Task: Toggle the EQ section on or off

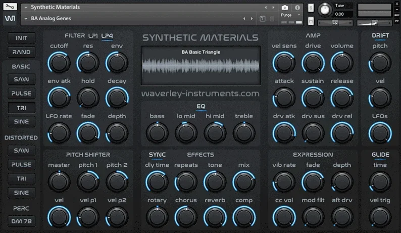Action: click(201, 106)
